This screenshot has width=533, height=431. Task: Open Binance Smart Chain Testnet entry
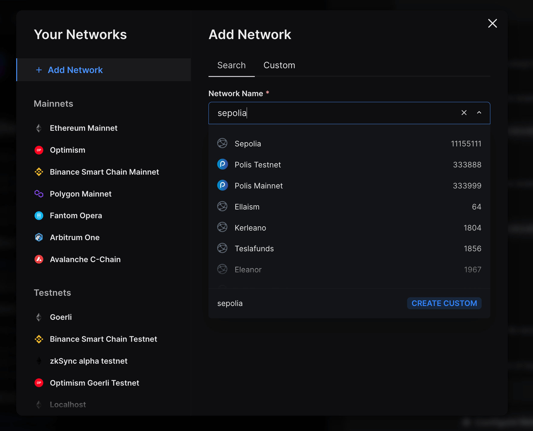tap(104, 339)
